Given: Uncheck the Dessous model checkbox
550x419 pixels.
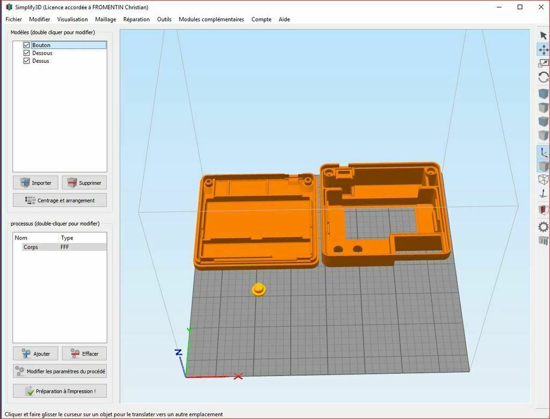Looking at the screenshot, I should click(26, 53).
